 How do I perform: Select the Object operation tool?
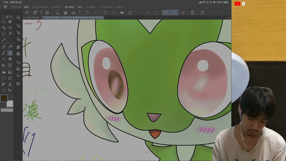tap(4, 27)
